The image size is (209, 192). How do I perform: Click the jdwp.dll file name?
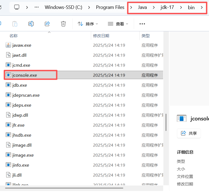click(x=20, y=115)
